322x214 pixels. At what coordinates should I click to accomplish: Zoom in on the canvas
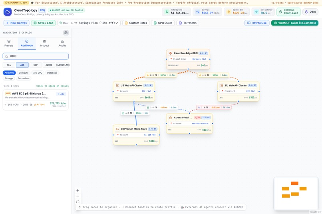point(78,190)
